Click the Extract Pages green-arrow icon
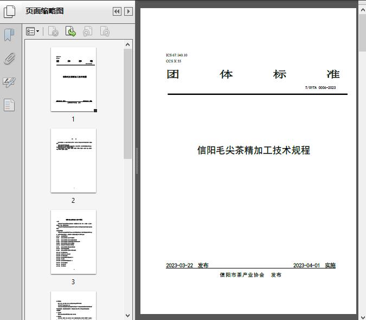The width and height of the screenshot is (366, 320). pos(70,31)
